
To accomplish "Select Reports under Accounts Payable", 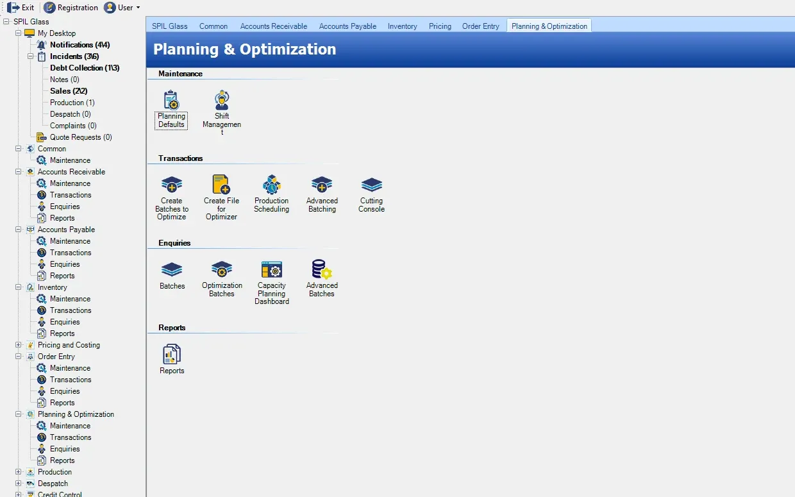I will pyautogui.click(x=62, y=276).
